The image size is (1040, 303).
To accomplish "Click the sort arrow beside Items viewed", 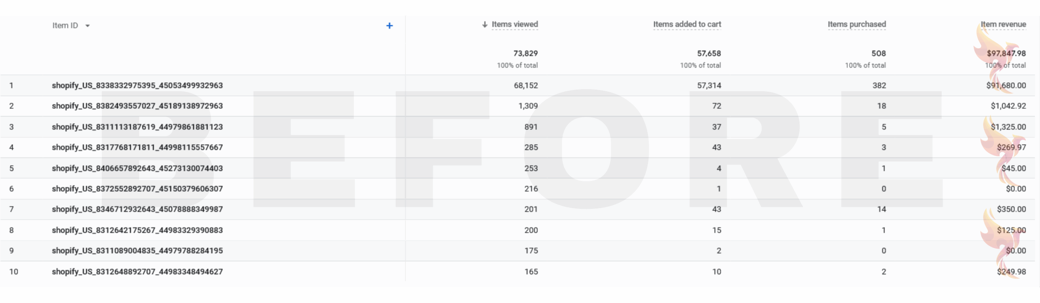I will point(484,25).
